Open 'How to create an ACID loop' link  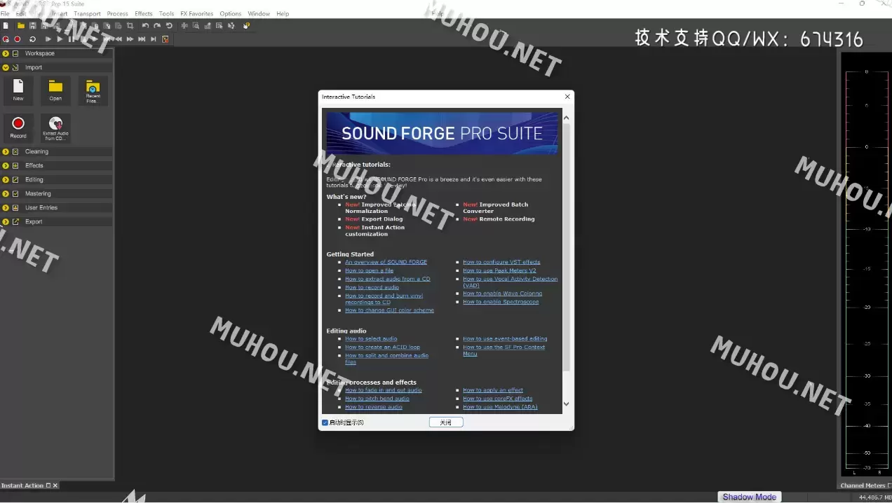[x=382, y=347]
